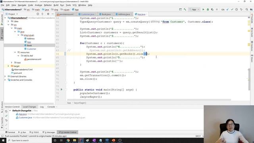
Task: Open the Project Structure icon next to the hammer
Action: pos(180,10)
